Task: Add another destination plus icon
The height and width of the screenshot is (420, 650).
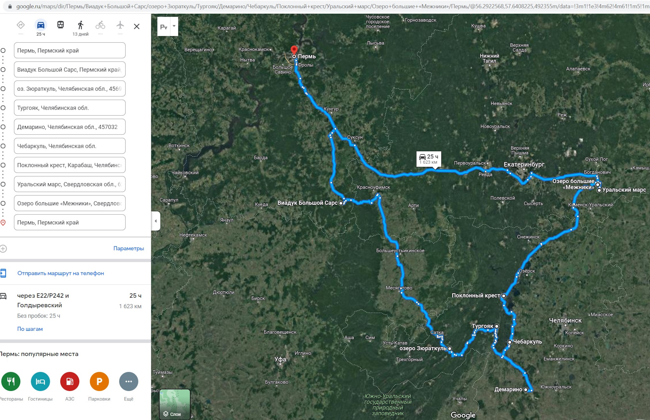Action: [3, 249]
